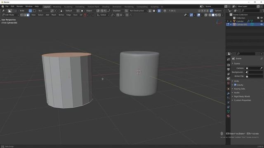Click the properties panel search field
The width and height of the screenshot is (264, 148).
click(246, 54)
